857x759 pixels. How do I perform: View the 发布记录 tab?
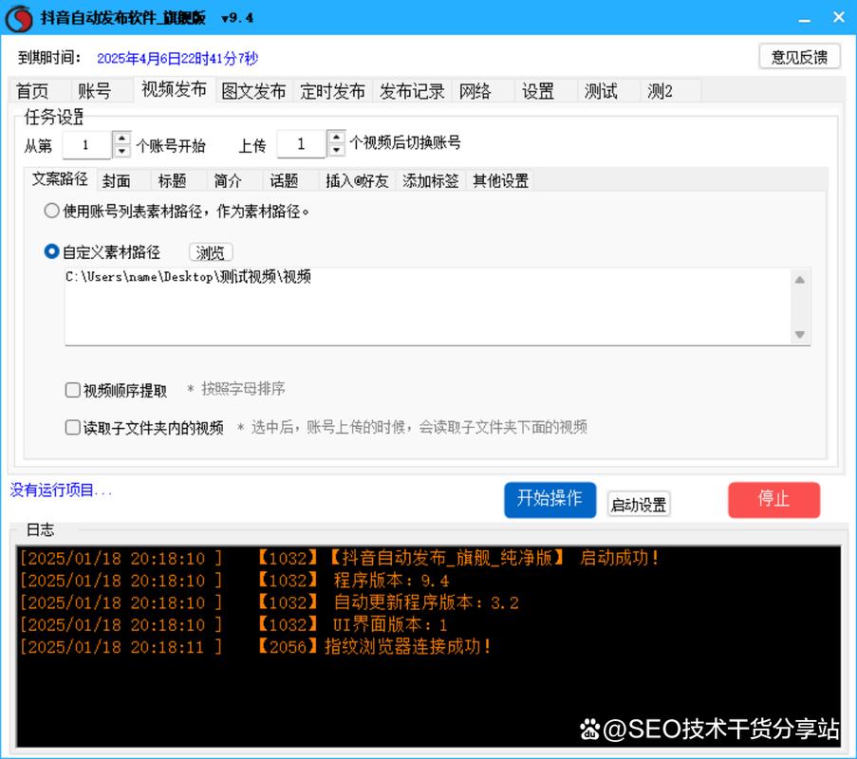(x=412, y=91)
